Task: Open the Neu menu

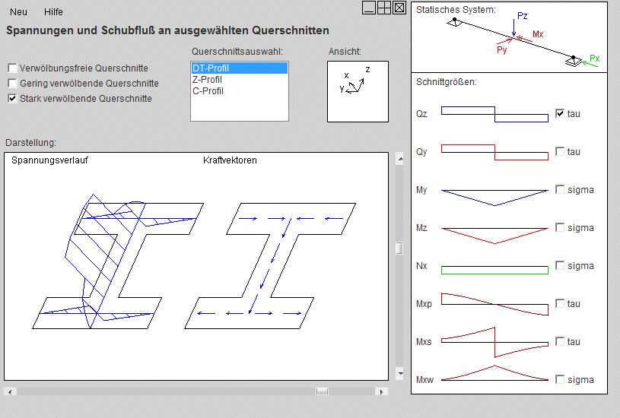Action: [19, 12]
